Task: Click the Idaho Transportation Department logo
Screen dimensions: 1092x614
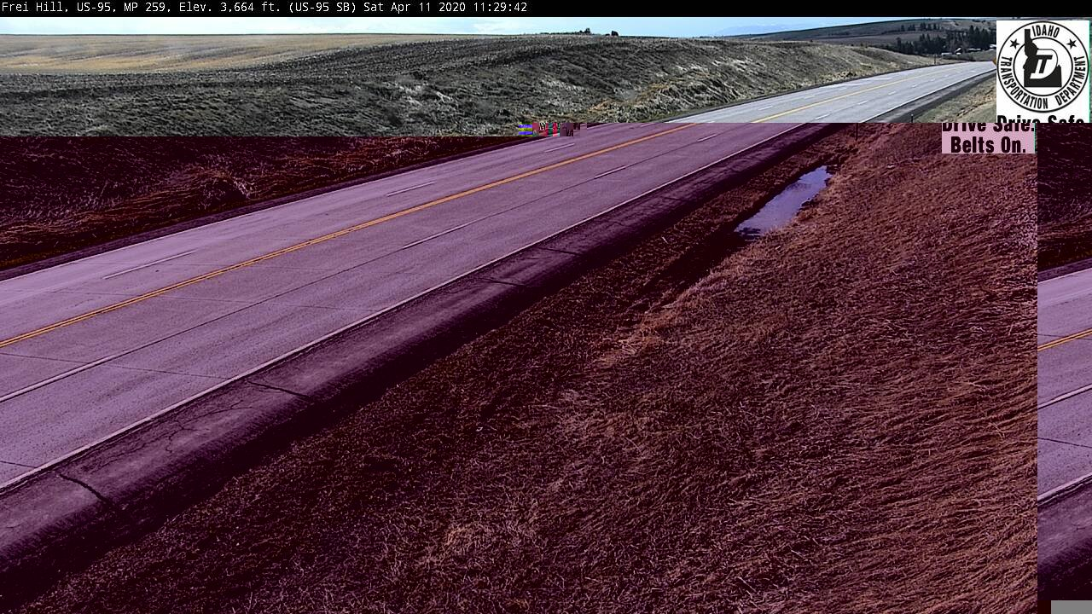Action: click(1043, 68)
